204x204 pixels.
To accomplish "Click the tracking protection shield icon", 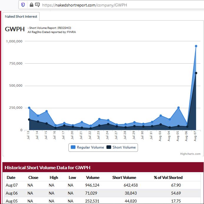I will click(23, 5).
